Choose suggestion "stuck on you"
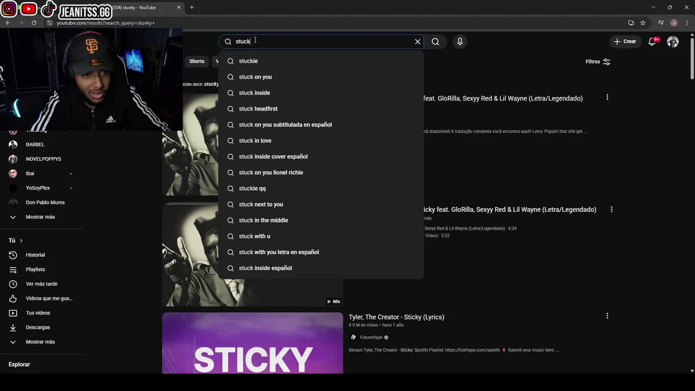The width and height of the screenshot is (695, 391). 321,77
